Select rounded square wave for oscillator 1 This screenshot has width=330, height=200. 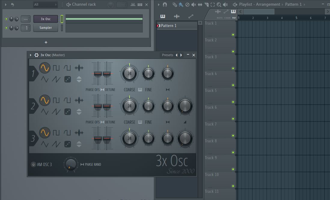coord(67,68)
